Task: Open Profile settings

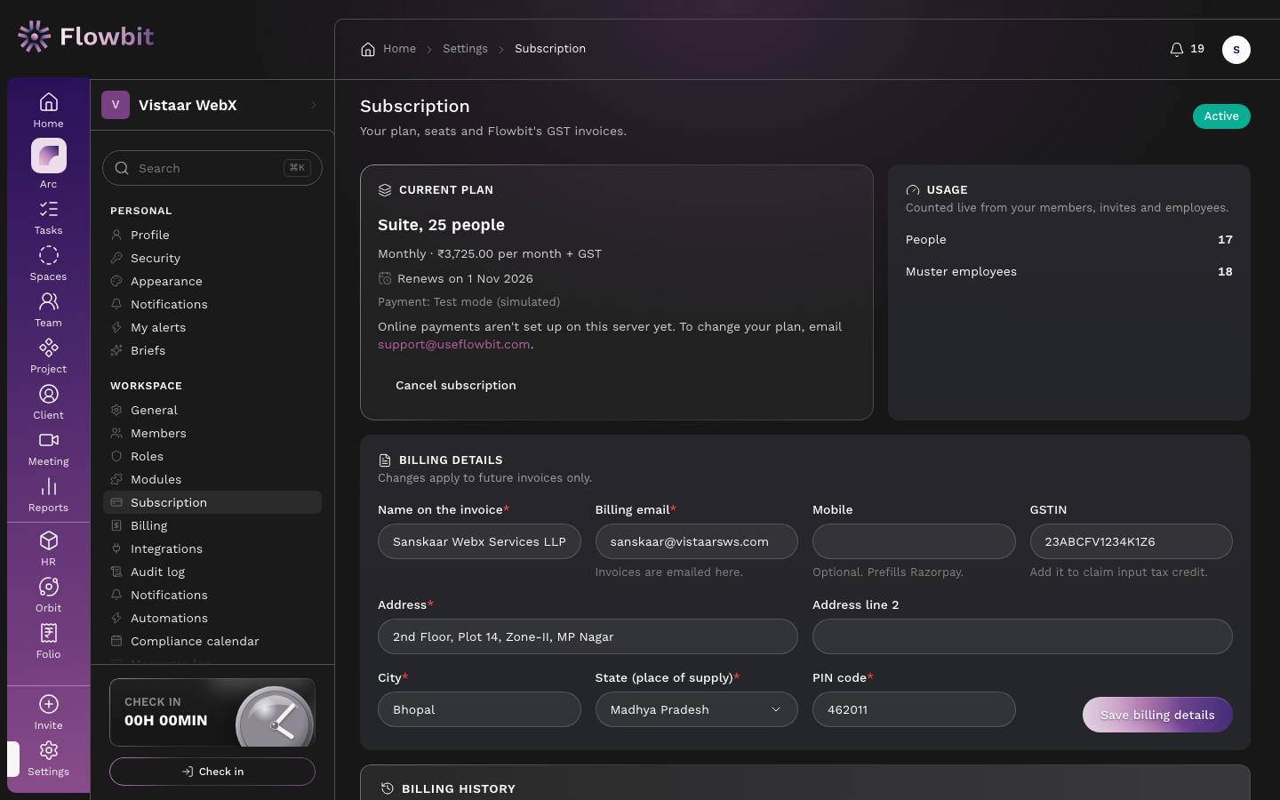Action: (212, 235)
